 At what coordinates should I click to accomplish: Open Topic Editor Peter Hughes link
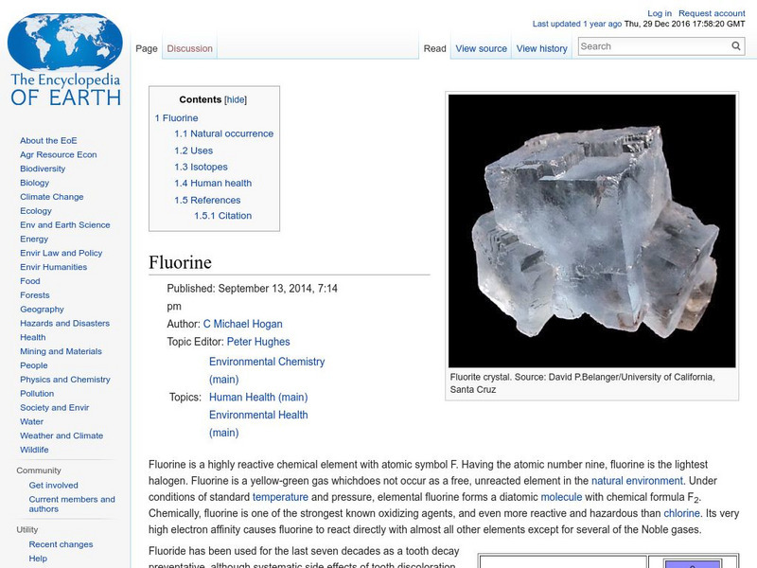(x=258, y=342)
